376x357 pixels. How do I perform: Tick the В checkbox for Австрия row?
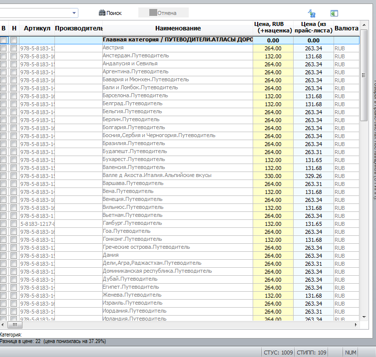[x=3, y=48]
